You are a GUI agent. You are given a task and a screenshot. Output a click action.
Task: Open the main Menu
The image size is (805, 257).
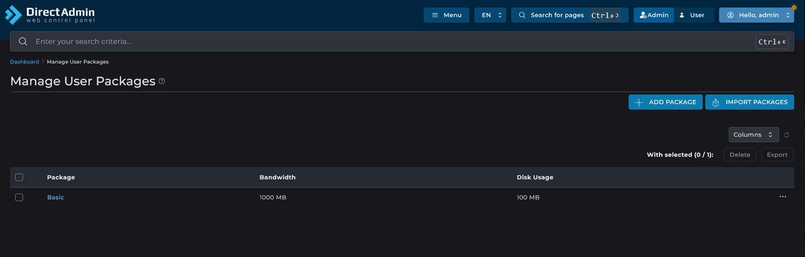tap(446, 15)
